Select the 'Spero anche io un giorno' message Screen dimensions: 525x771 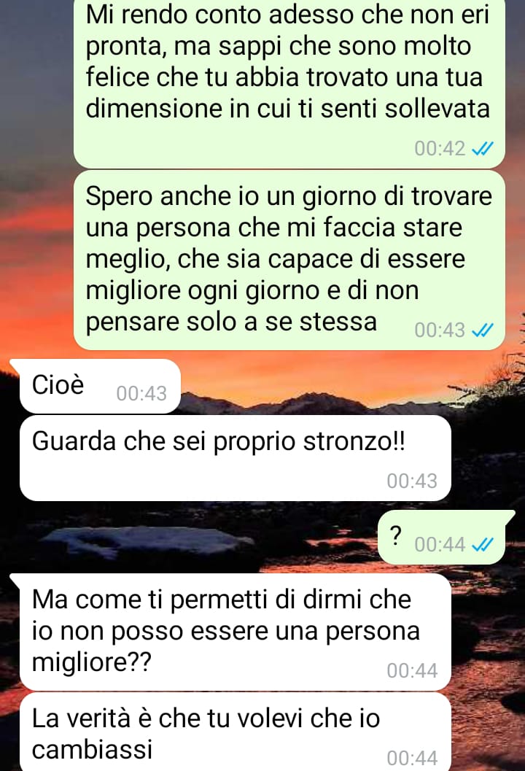click(x=289, y=260)
